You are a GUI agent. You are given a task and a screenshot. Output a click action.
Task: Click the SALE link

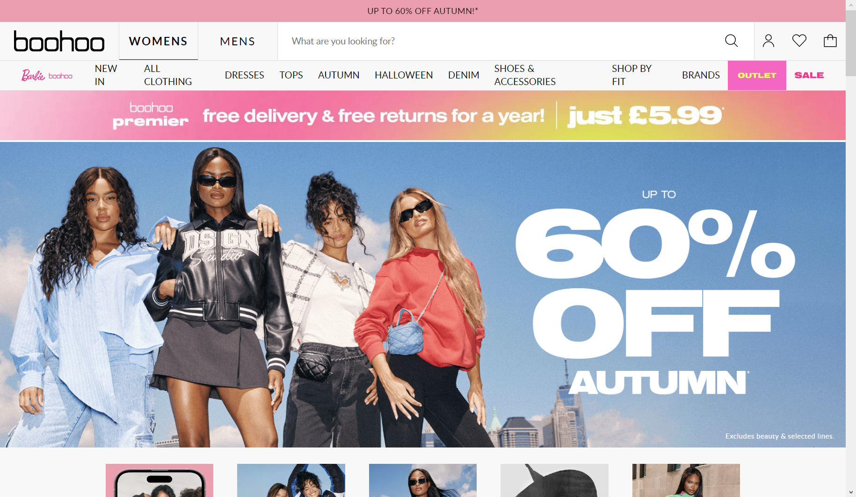[809, 75]
